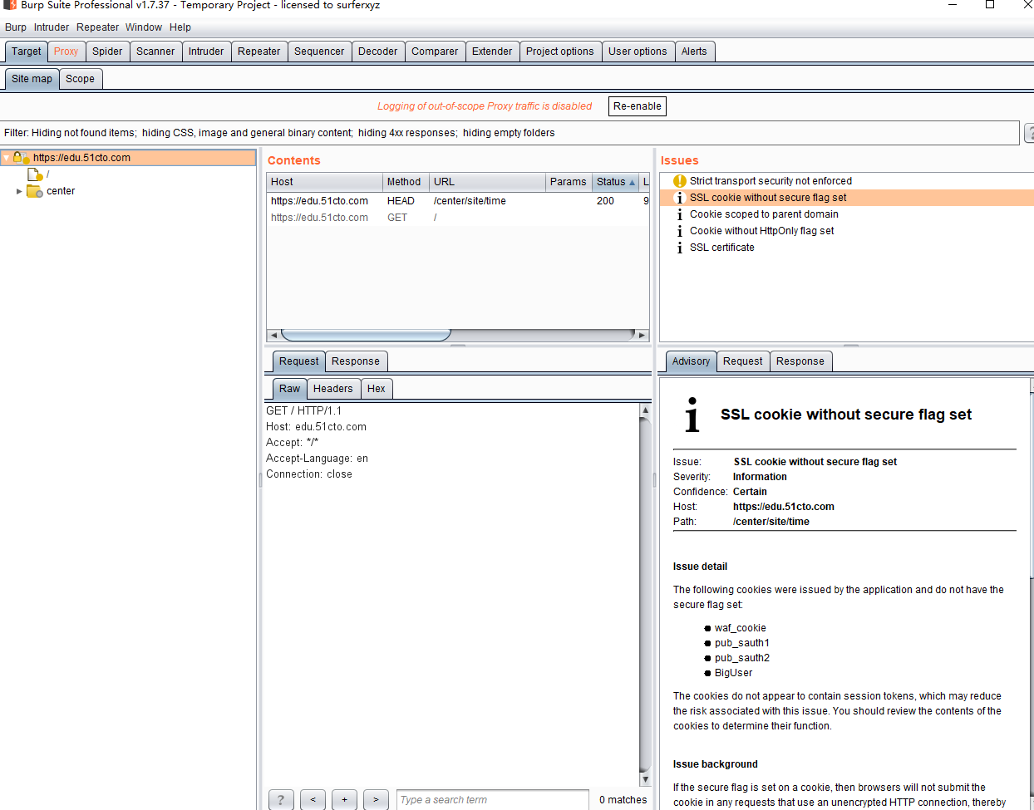The height and width of the screenshot is (810, 1034).
Task: Open the Intruder tool tab
Action: coord(206,52)
